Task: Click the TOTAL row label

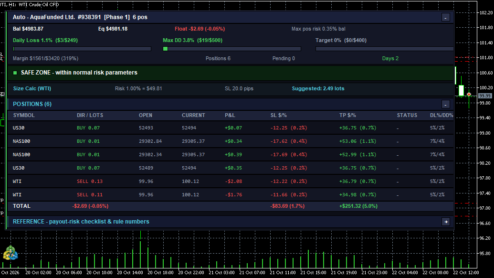Action: pos(21,206)
